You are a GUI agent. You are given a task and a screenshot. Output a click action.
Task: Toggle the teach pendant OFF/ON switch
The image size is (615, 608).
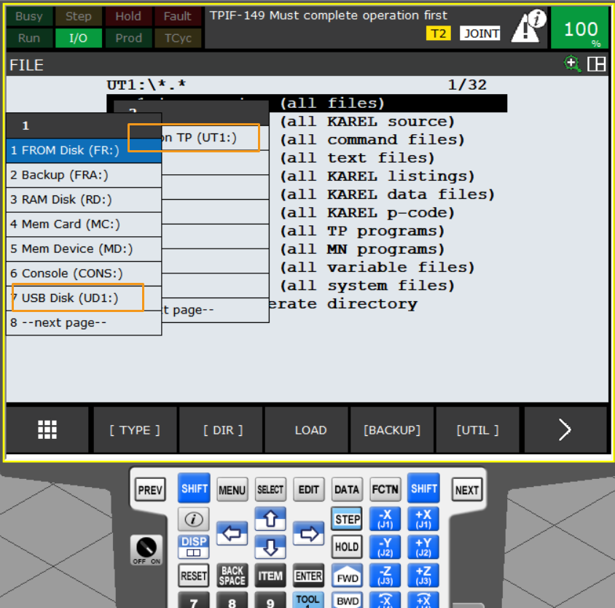[146, 550]
